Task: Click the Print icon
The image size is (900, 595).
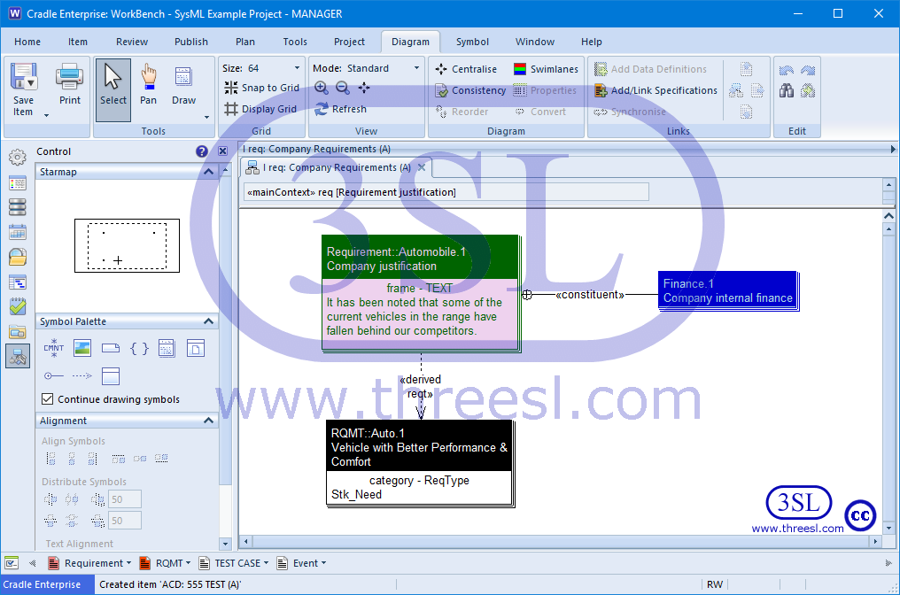Action: click(x=69, y=77)
